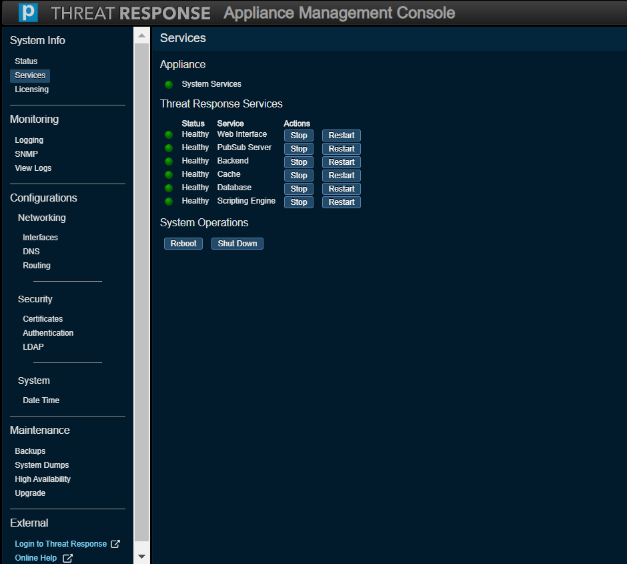
Task: Click the external-link icon beside Login to Threat Response
Action: click(x=115, y=543)
